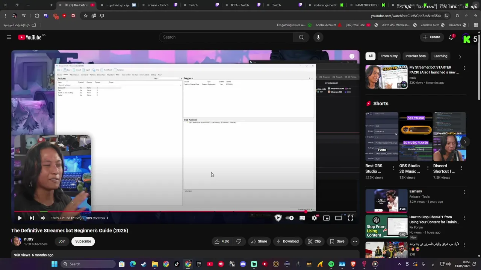Toggle the autoplay switch in player
The image size is (481, 270).
pos(289,218)
